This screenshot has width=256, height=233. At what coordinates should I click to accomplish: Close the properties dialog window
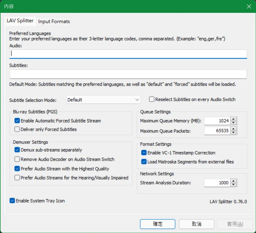point(249,7)
